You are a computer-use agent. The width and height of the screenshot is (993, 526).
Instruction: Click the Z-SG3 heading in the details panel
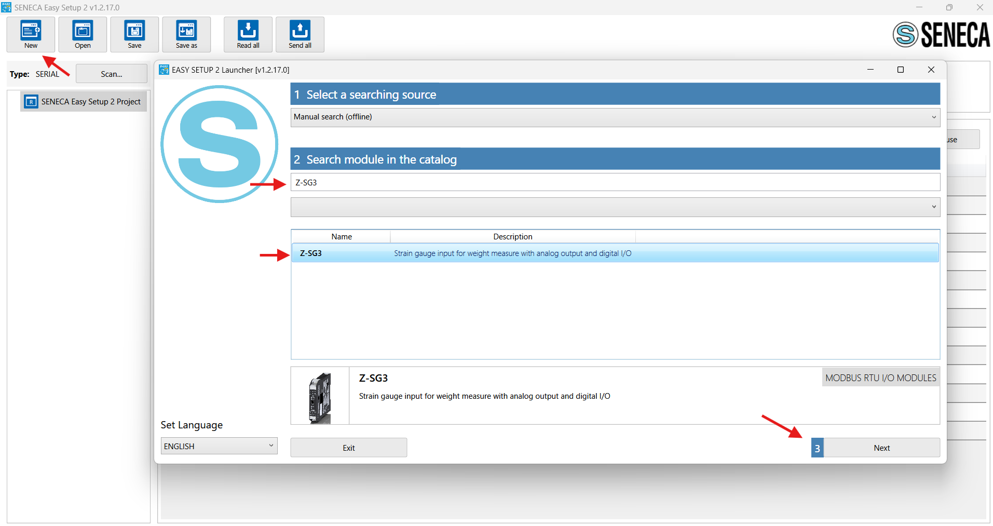click(x=373, y=378)
